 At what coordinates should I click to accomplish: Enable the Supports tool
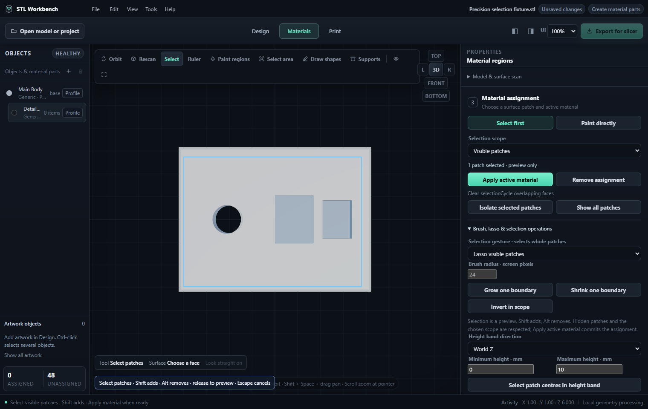(365, 59)
